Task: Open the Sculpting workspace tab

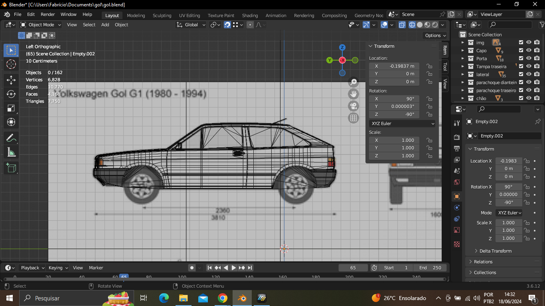Action: (x=162, y=16)
